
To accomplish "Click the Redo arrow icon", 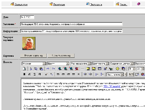I will pos(53,69).
